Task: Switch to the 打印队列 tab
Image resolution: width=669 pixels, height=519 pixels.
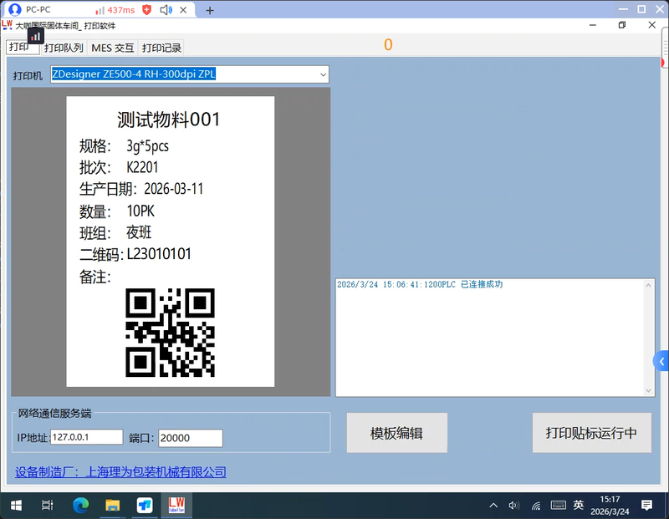Action: click(x=64, y=48)
